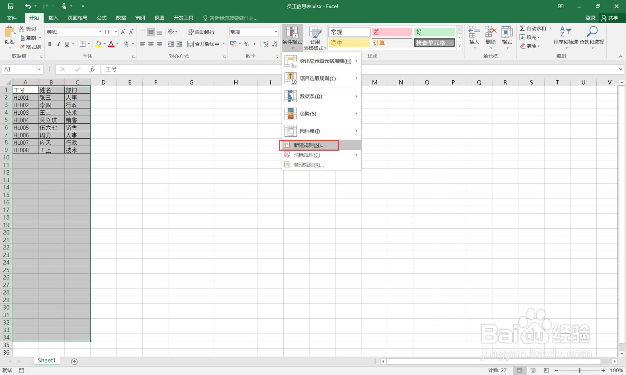Viewport: 626px width, 375px height.
Task: Select New Rule (新建规则) menu item
Action: click(321, 145)
